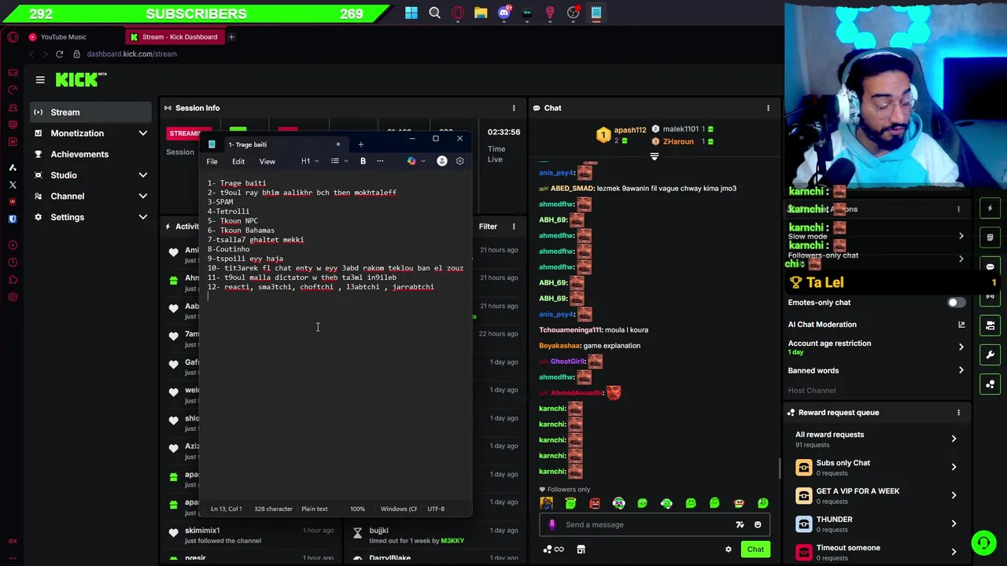Expand the Channel section
Viewport: 1007px width, 566px height.
click(90, 197)
